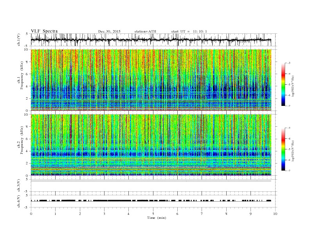The image size is (310, 240).
Task: Click the ch.1 spectrogram color scale bar
Action: pos(283,84)
